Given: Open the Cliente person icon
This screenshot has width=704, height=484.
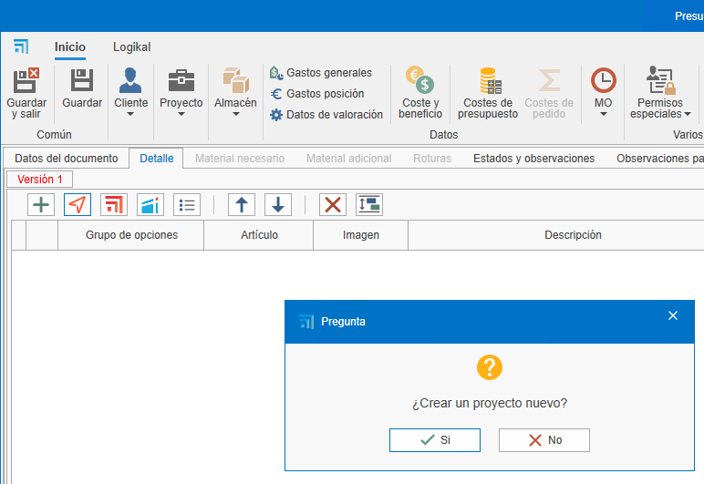Looking at the screenshot, I should pos(130,80).
